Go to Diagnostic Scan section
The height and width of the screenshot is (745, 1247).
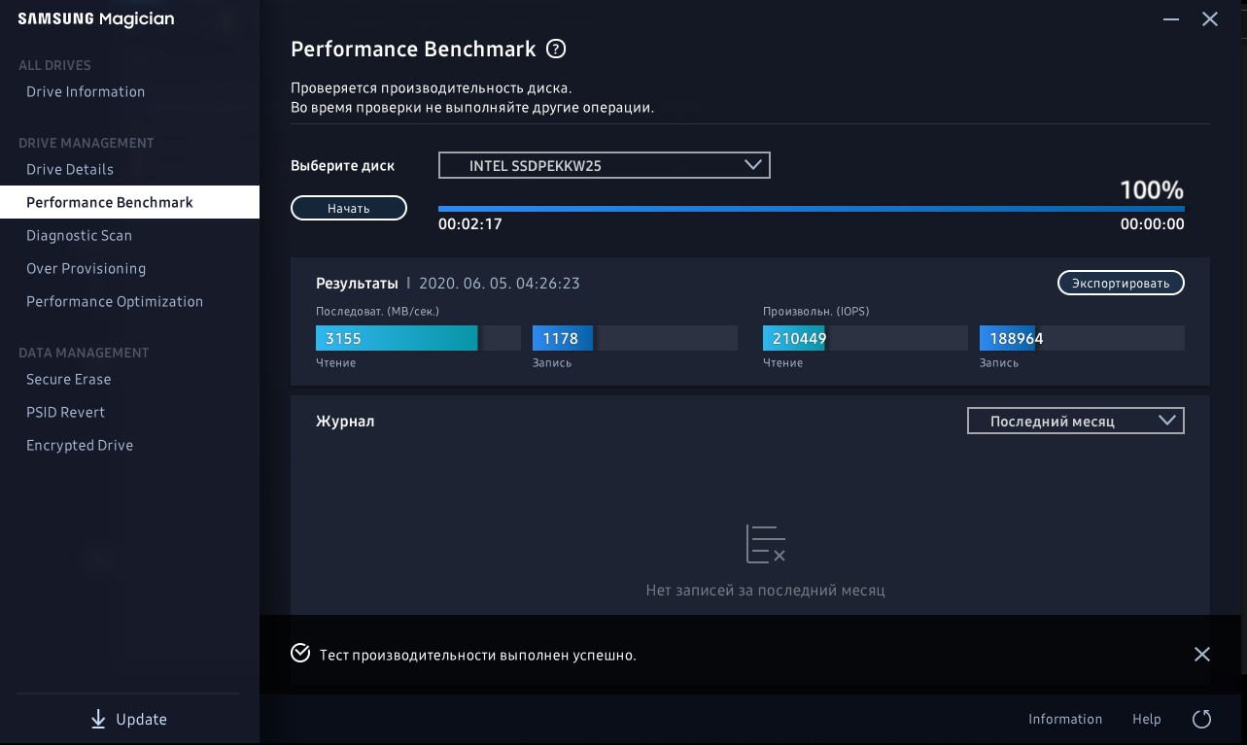click(x=79, y=235)
